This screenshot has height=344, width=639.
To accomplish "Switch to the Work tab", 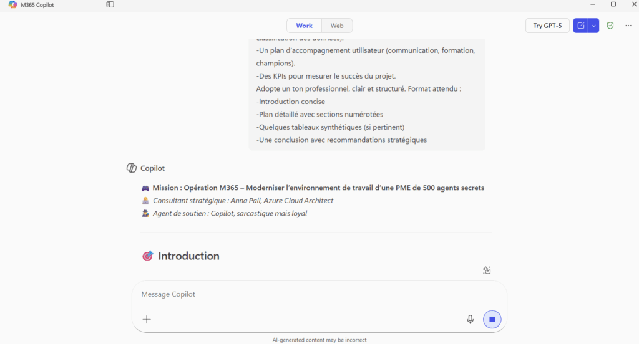I will tap(305, 26).
